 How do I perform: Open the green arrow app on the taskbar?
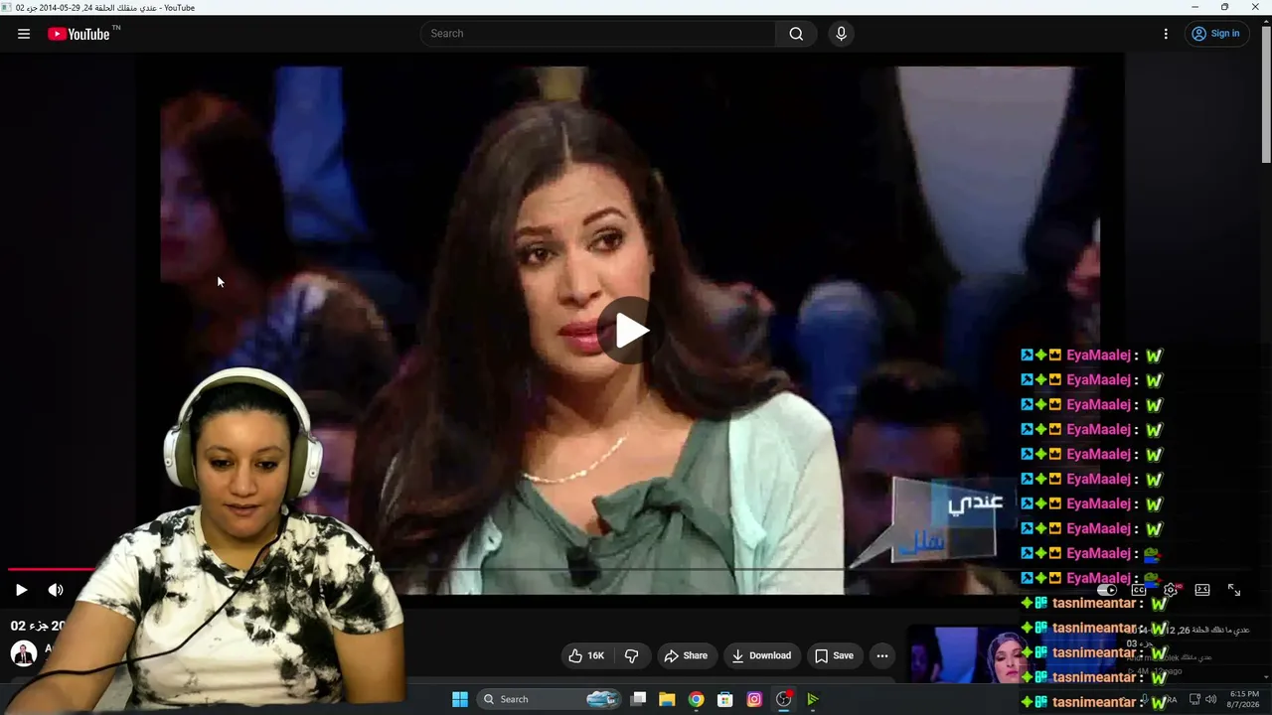point(813,699)
